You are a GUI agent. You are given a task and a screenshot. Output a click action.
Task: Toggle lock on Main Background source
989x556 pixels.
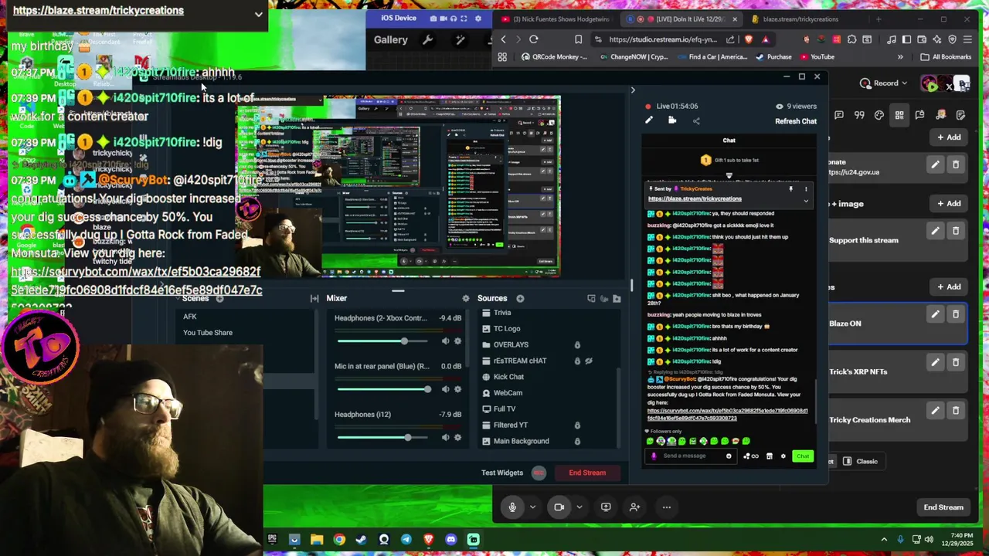[x=577, y=441]
